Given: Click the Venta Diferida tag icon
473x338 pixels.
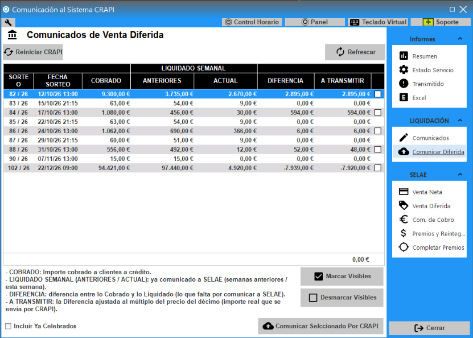Looking at the screenshot, I should tap(404, 205).
